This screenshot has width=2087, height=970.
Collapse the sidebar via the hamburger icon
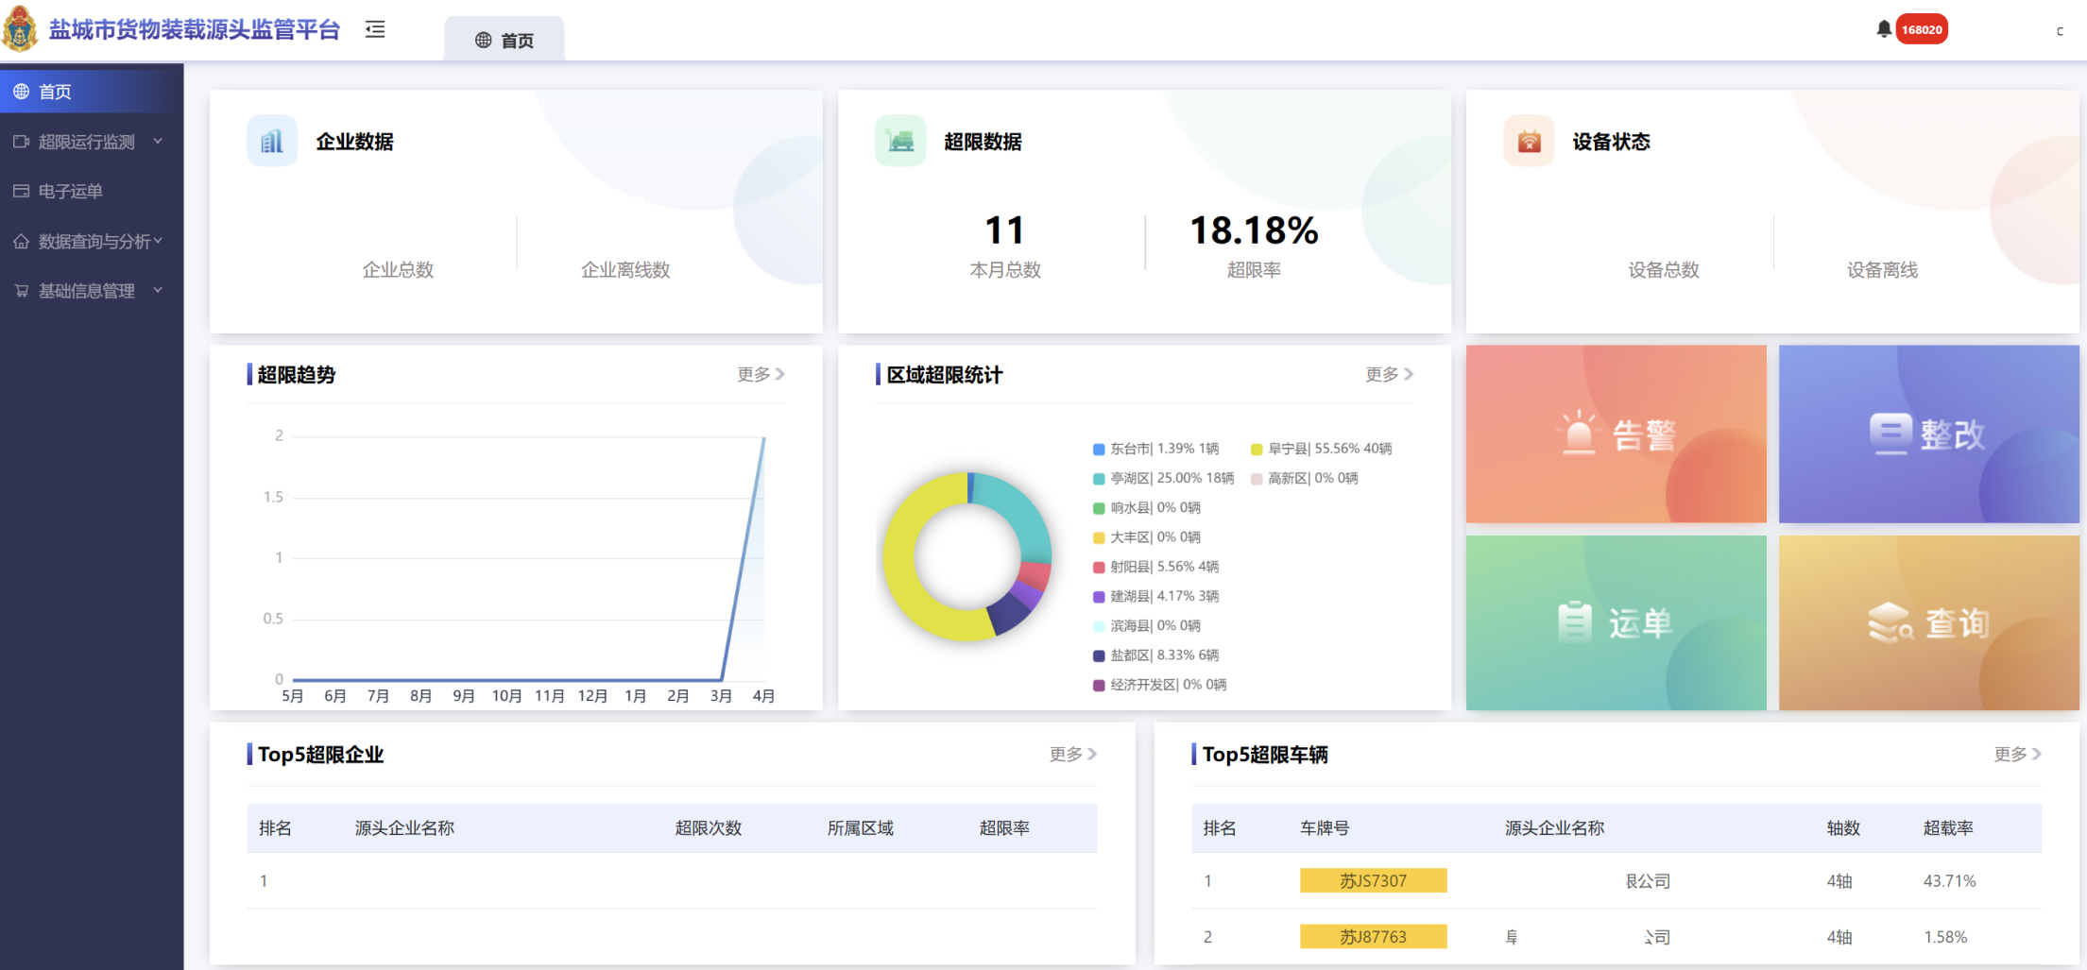pyautogui.click(x=374, y=29)
